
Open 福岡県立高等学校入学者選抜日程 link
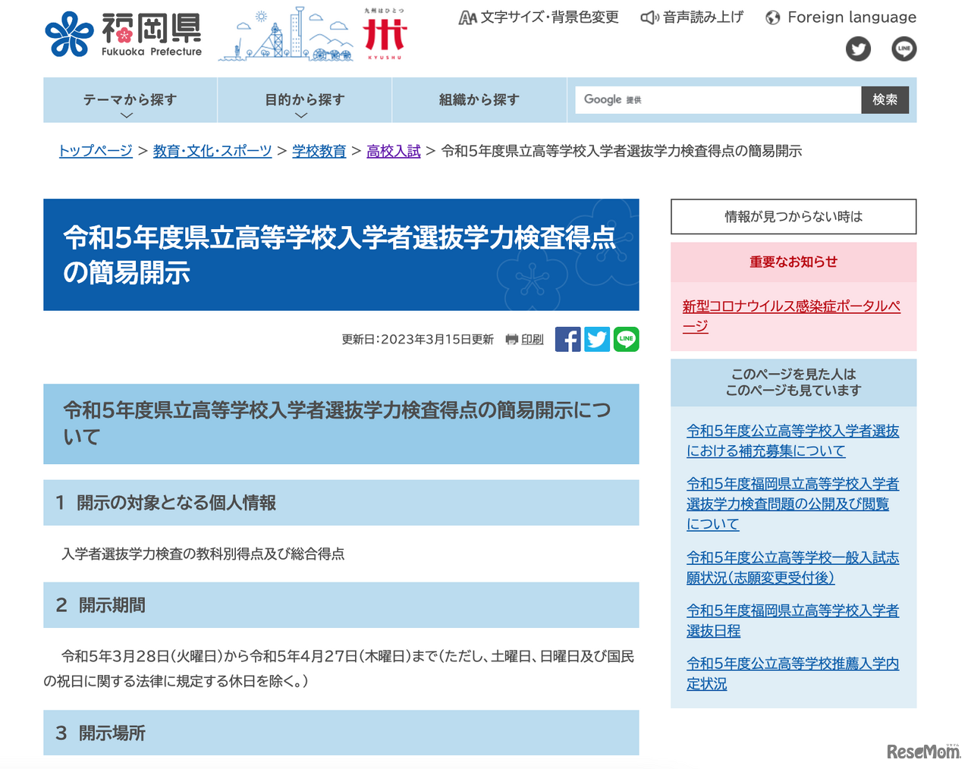(793, 620)
